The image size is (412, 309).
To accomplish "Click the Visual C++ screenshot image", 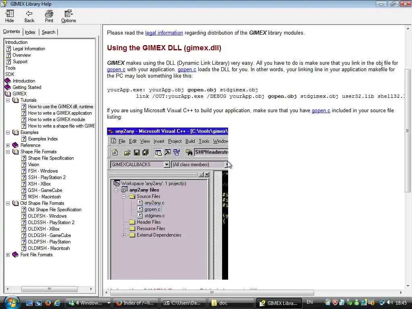I will (x=168, y=204).
